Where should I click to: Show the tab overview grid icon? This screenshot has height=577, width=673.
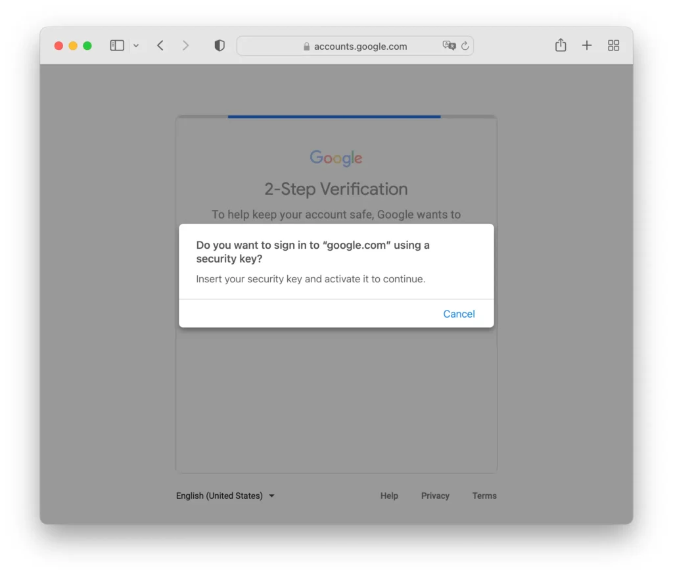pyautogui.click(x=613, y=45)
